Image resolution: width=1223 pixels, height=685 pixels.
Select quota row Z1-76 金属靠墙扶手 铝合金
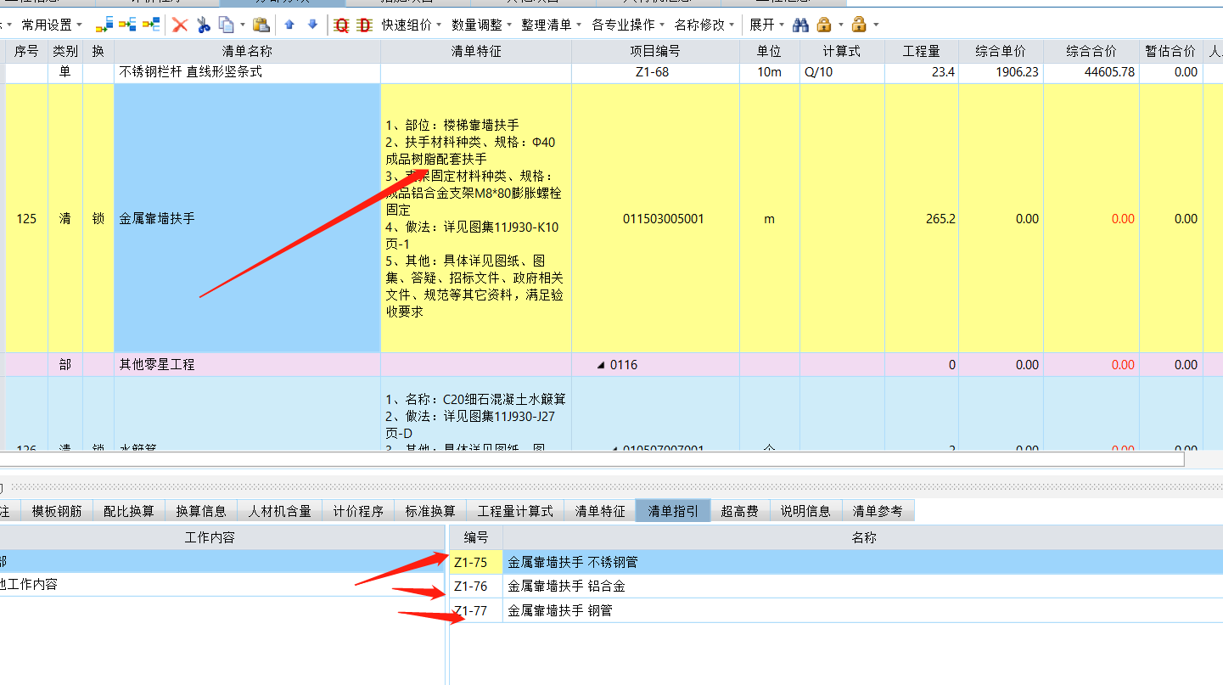836,586
